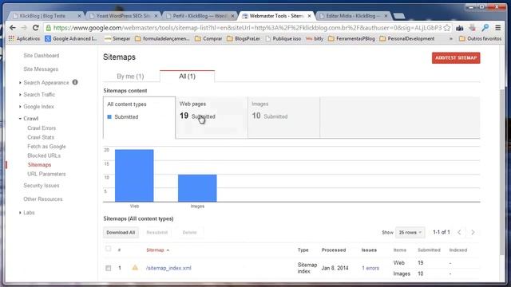The height and width of the screenshot is (287, 511).
Task: Open the FerramentasPBlog bookmark folder
Action: pyautogui.click(x=352, y=38)
